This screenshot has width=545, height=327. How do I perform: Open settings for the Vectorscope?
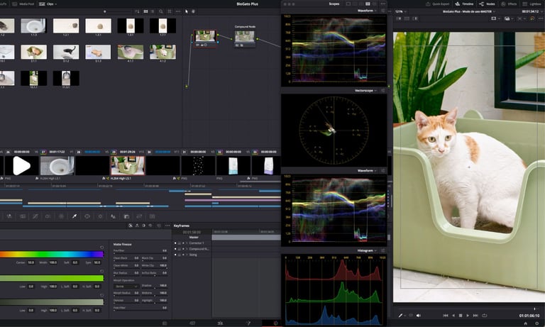point(382,91)
